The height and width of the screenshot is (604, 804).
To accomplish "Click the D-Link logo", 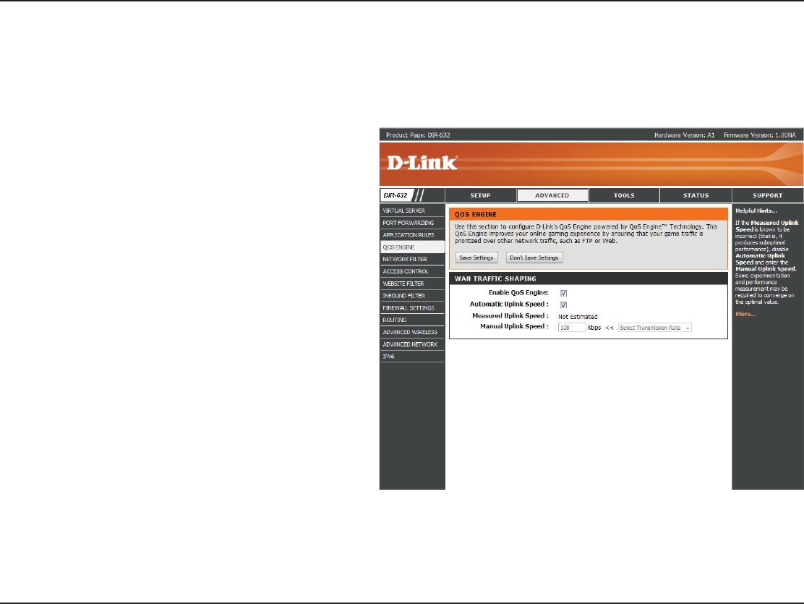I will 422,163.
